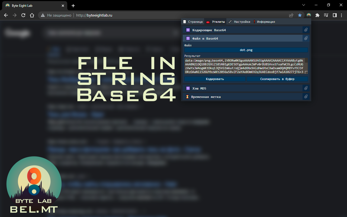The height and width of the screenshot is (217, 347).
Task: Click paperclip icon beside Кодировщик Base64
Action: (306, 30)
